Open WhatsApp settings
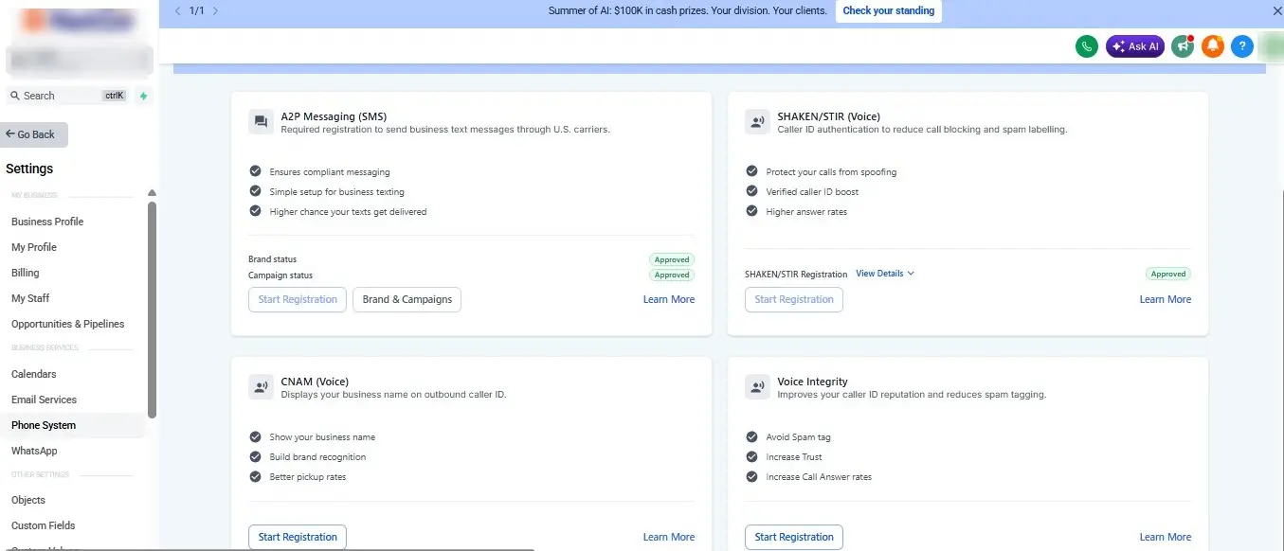 pyautogui.click(x=34, y=451)
